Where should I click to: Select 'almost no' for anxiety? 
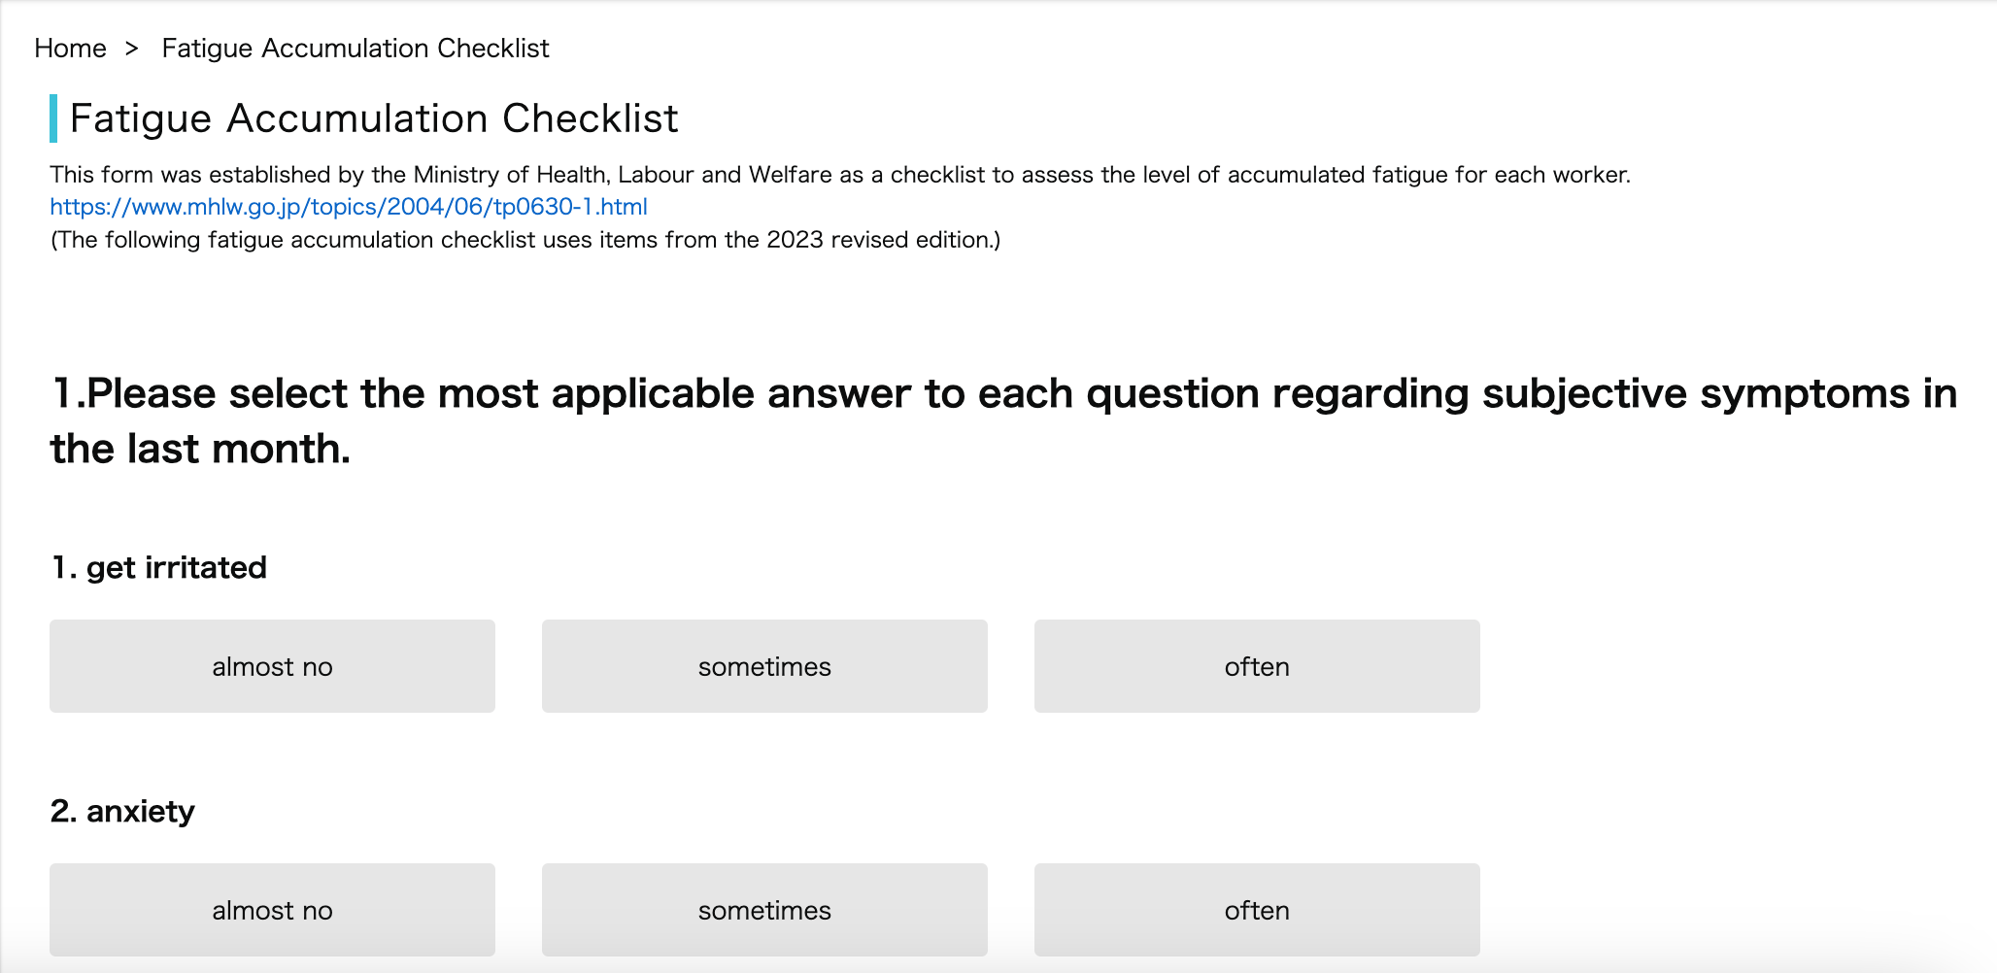point(272,910)
